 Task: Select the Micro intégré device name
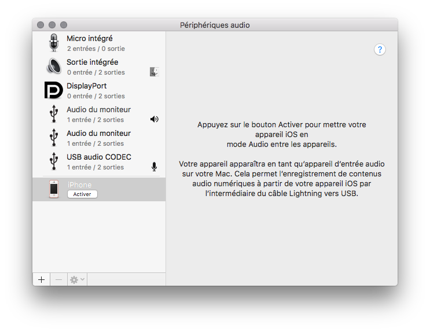[x=89, y=39]
